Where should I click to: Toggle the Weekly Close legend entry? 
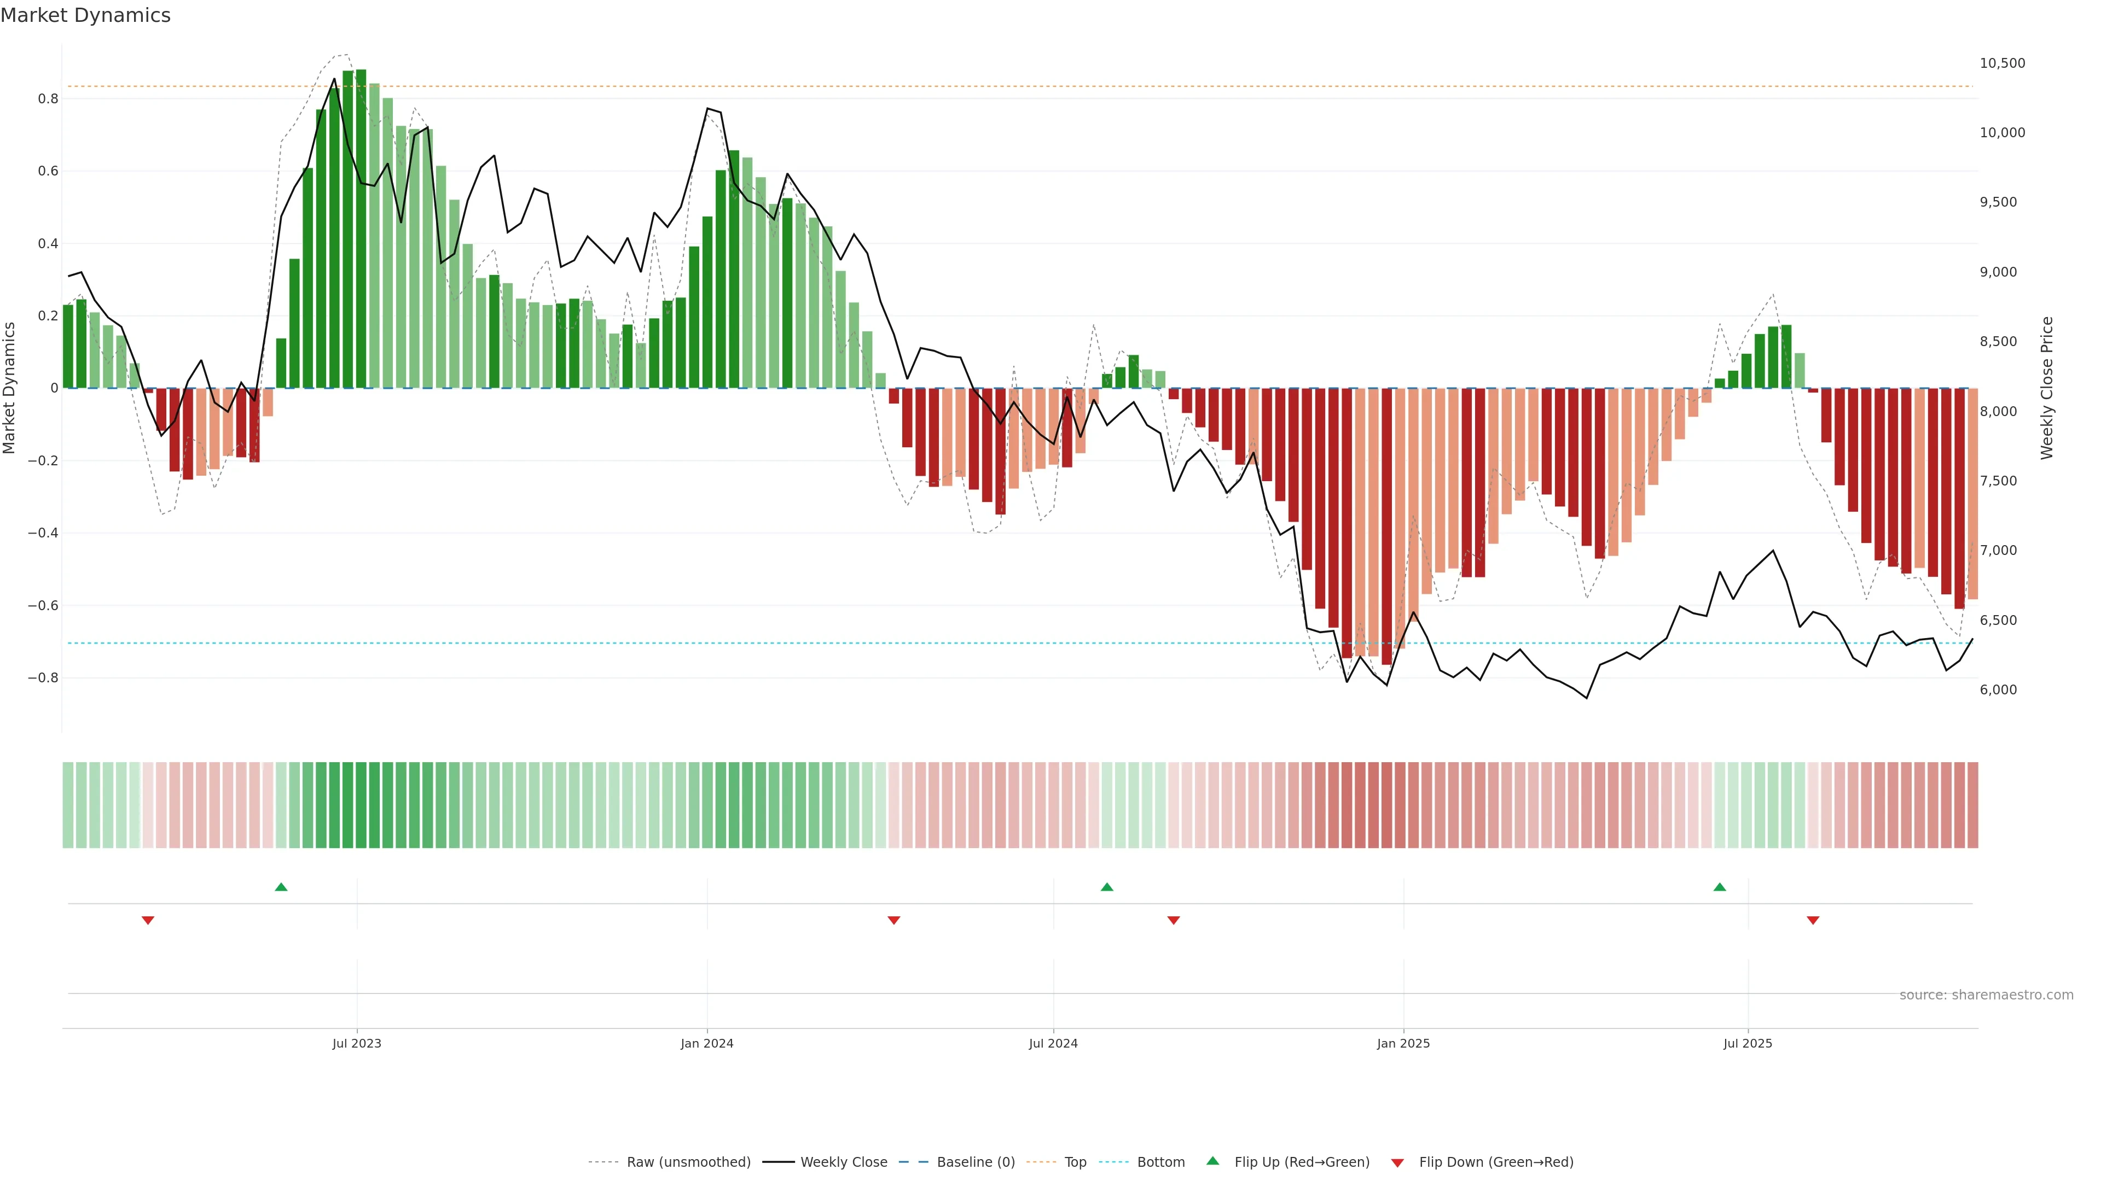point(843,1162)
